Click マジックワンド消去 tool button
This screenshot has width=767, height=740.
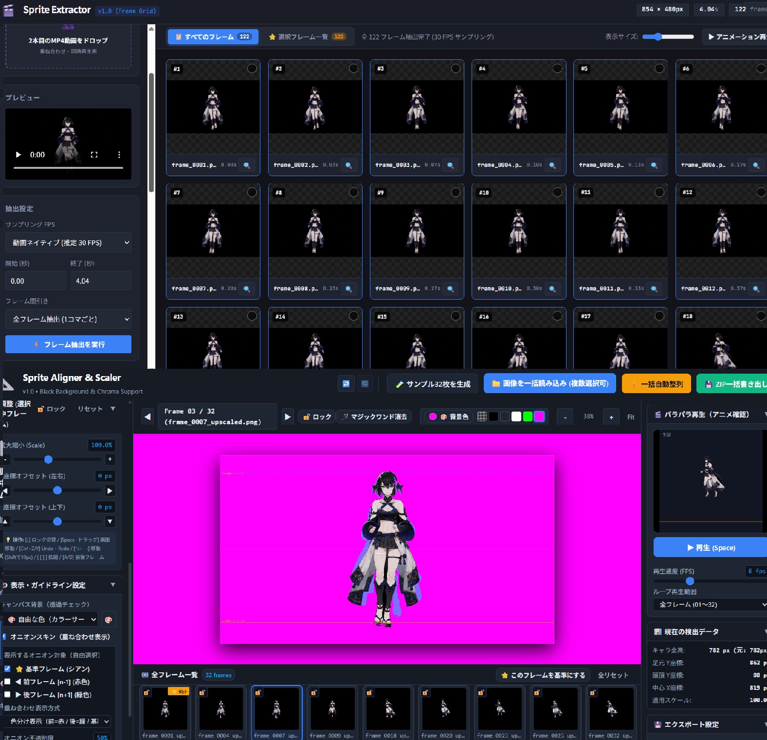[374, 416]
